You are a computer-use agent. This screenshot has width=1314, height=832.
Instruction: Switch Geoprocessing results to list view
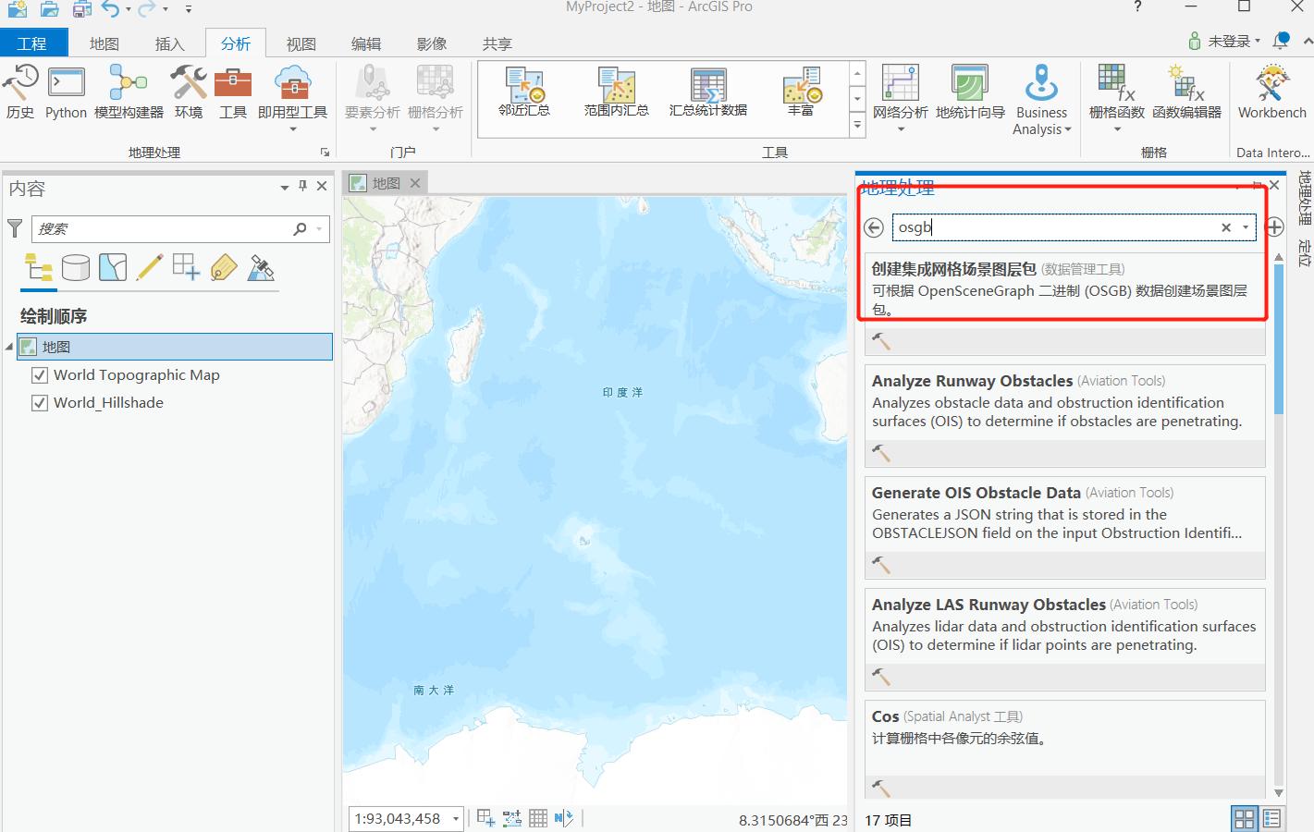click(1271, 819)
